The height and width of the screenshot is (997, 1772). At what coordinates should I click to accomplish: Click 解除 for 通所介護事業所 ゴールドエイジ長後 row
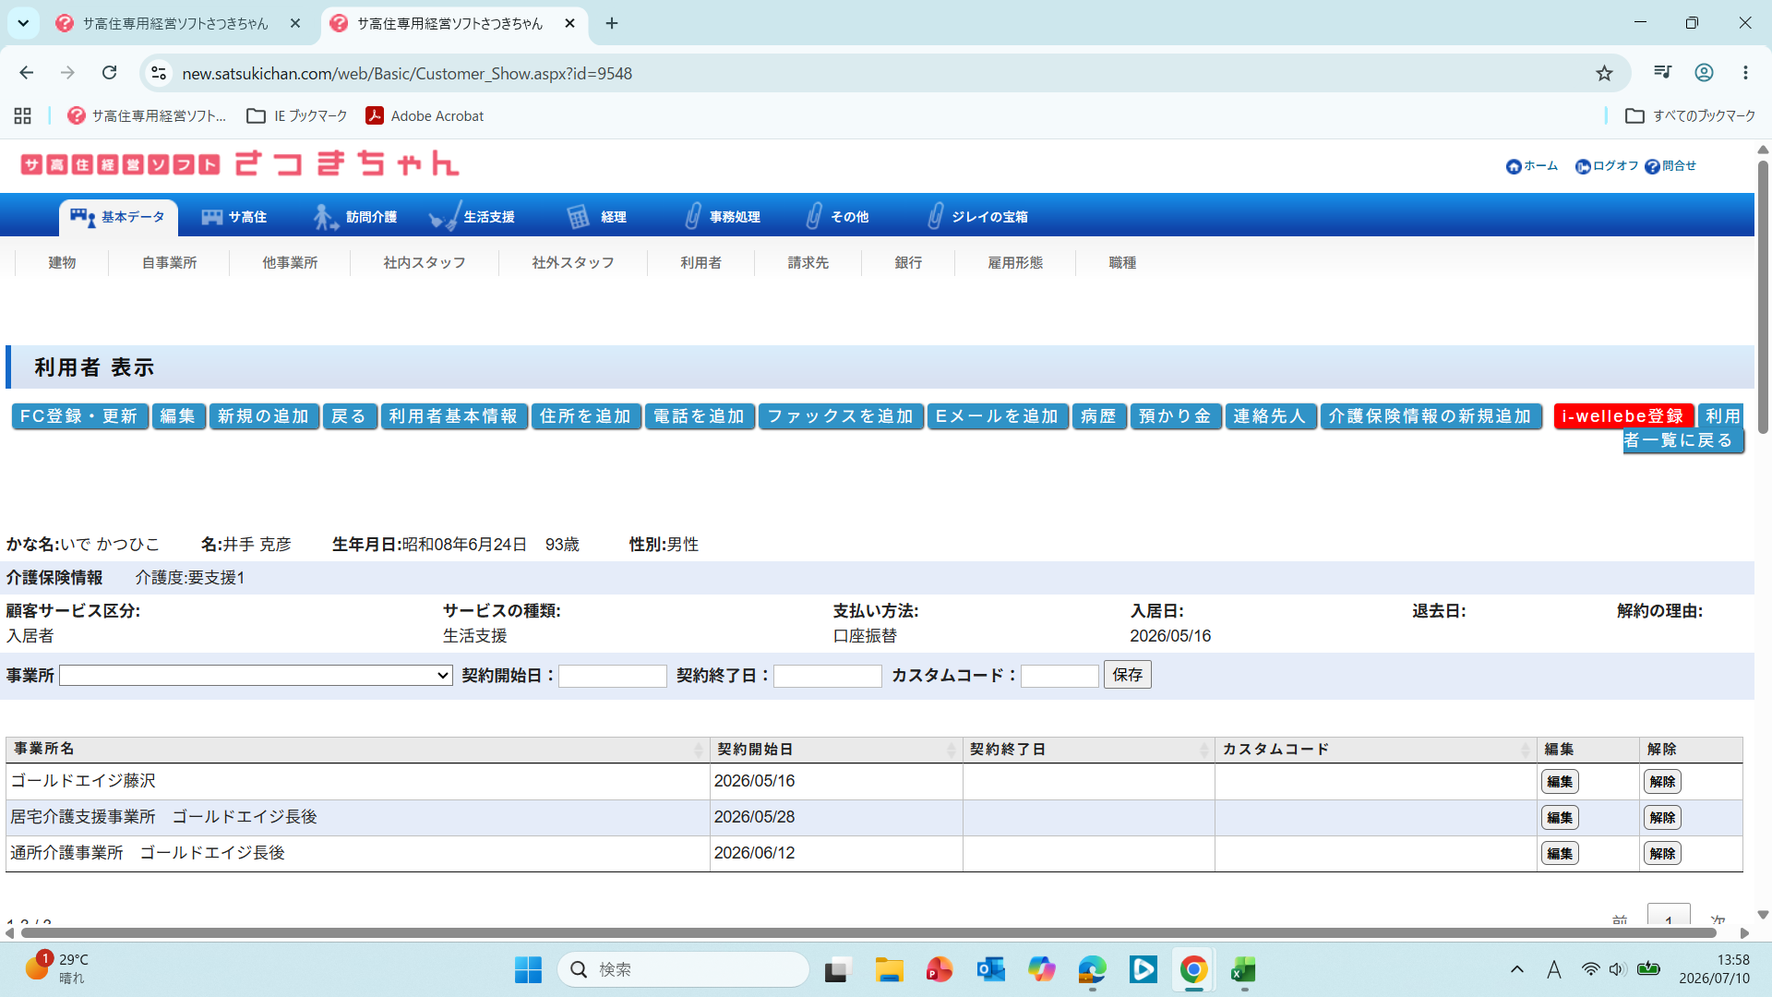coord(1662,854)
